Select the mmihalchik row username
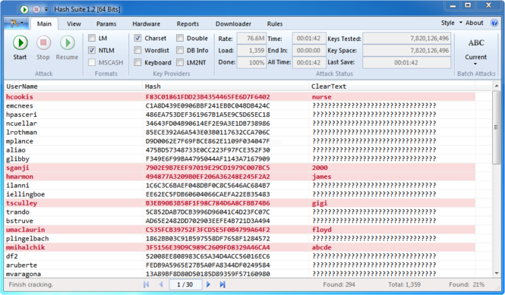505x295 pixels. coord(26,247)
